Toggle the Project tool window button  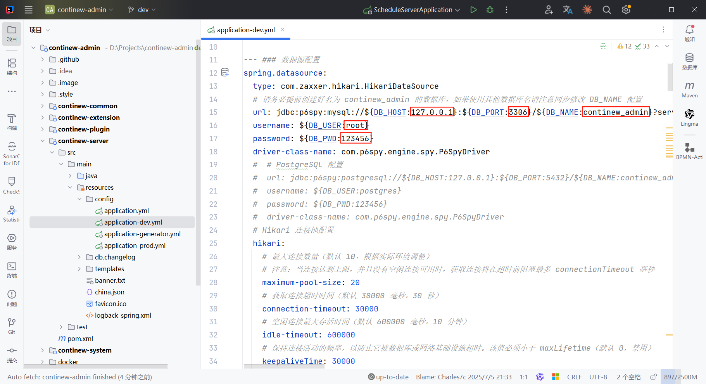12,34
